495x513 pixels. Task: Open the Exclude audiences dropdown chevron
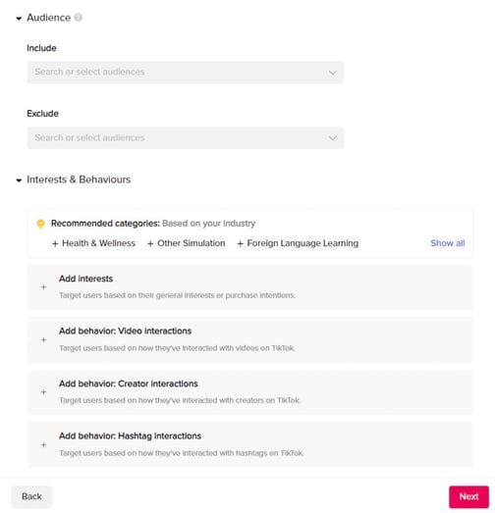click(x=333, y=138)
